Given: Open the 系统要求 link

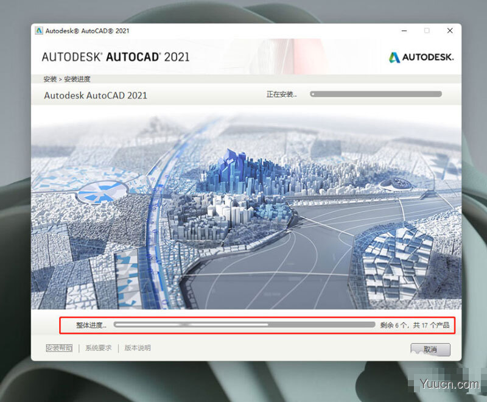Looking at the screenshot, I should 98,348.
